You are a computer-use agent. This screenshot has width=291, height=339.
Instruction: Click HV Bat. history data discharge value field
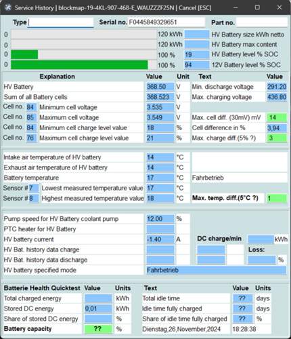(x=160, y=260)
